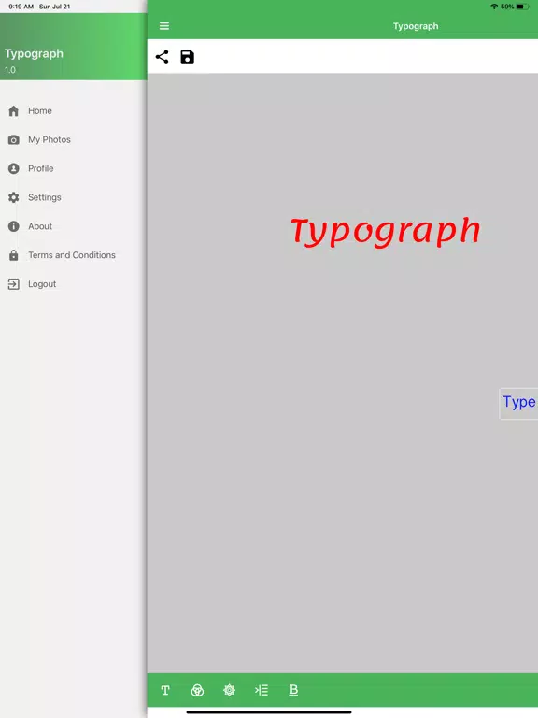Tap the exit icon next to Logout
The image size is (538, 718).
[x=14, y=284]
